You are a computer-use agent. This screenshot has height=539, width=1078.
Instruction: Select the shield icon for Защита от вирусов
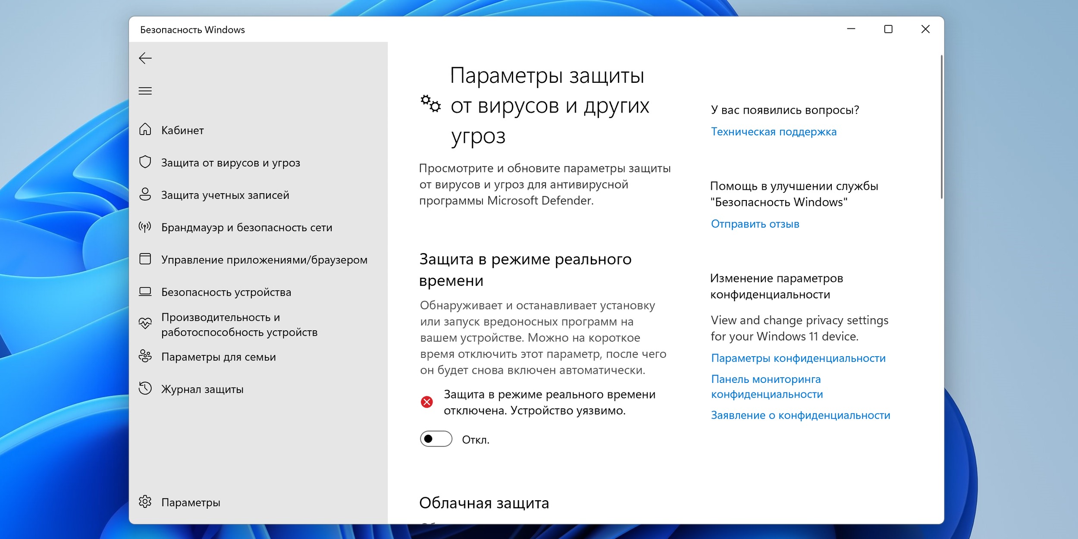(x=146, y=163)
